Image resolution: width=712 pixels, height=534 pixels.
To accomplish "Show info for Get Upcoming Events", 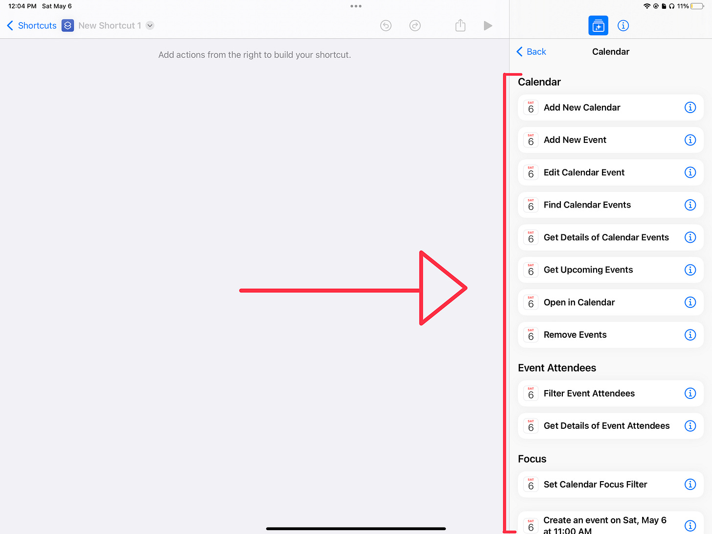I will pos(690,270).
